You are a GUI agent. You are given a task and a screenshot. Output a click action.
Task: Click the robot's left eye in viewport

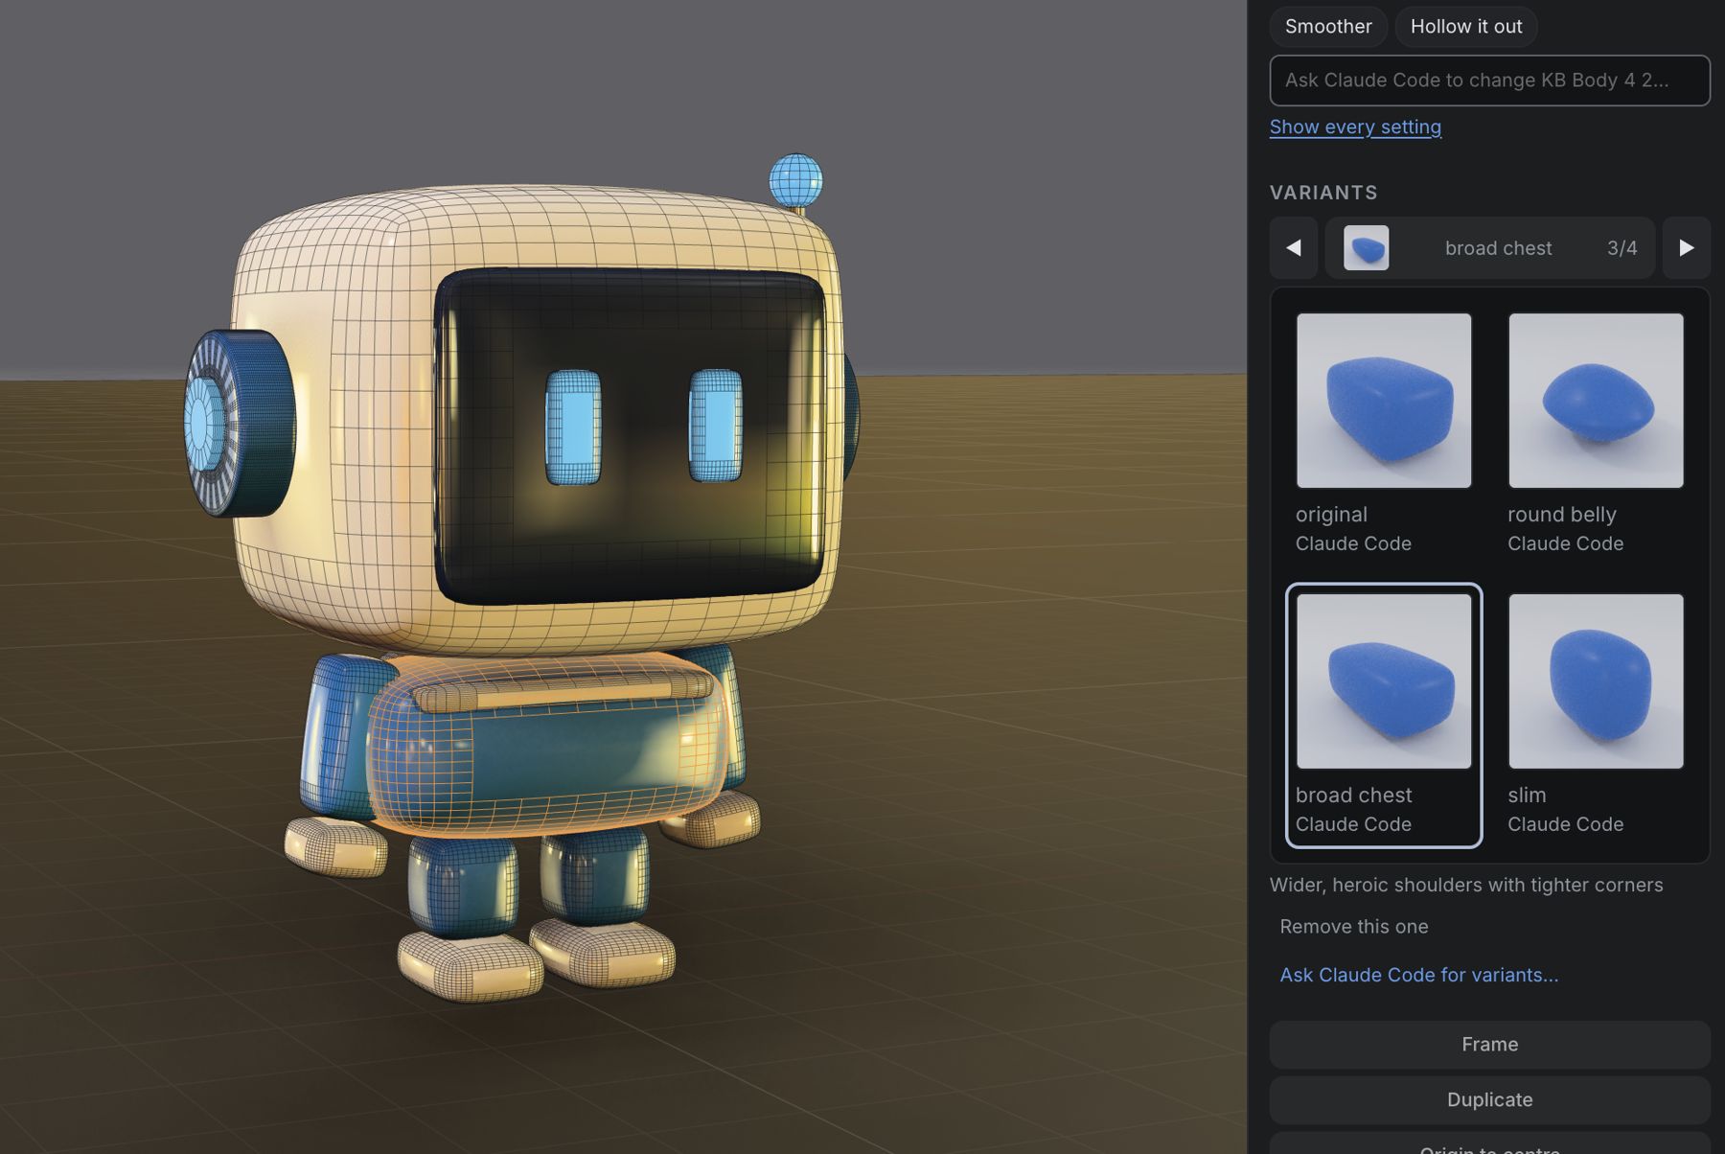[x=573, y=427]
